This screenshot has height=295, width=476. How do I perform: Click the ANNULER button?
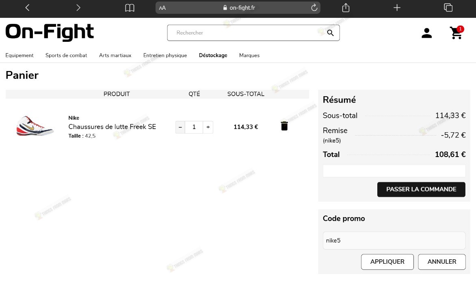pyautogui.click(x=442, y=262)
